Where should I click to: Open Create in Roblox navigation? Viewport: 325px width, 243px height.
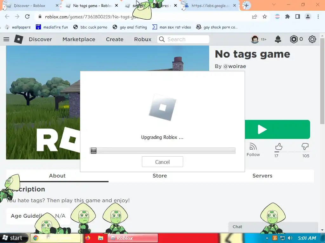click(x=115, y=39)
